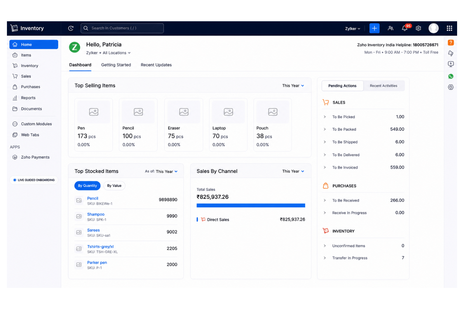Viewport: 464px width, 309px height.
Task: Open Purchases in the sidebar
Action: pyautogui.click(x=34, y=87)
